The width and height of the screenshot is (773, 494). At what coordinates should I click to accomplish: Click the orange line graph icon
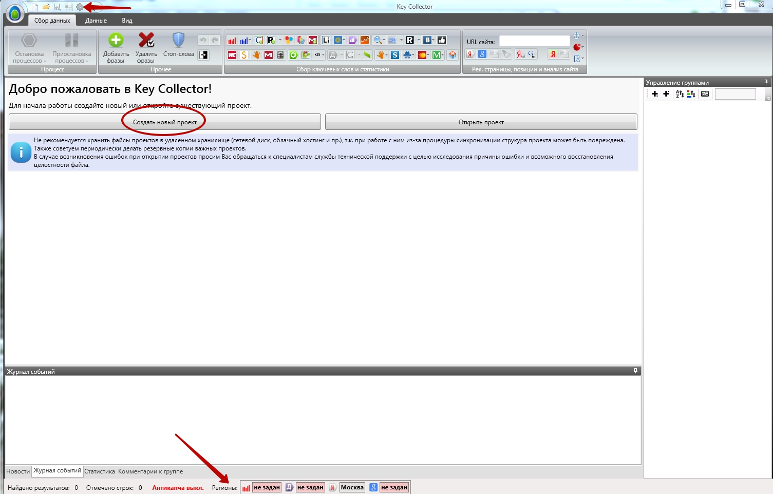point(365,41)
